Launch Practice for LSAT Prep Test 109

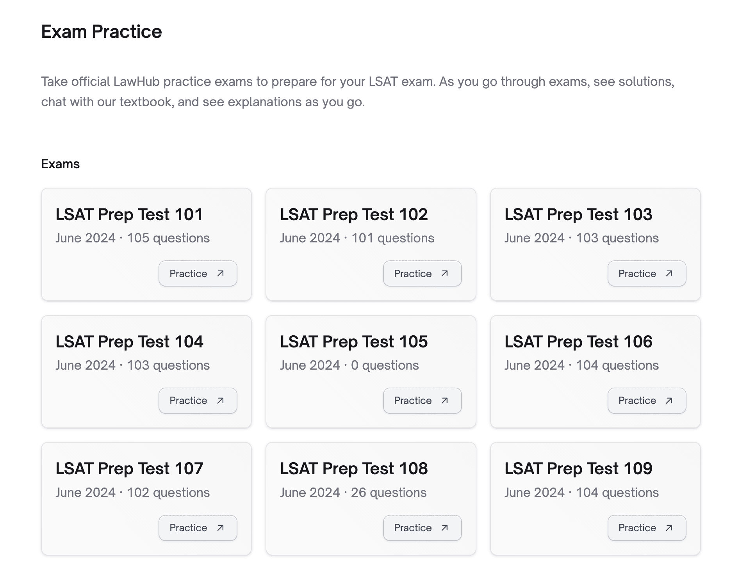click(x=646, y=528)
